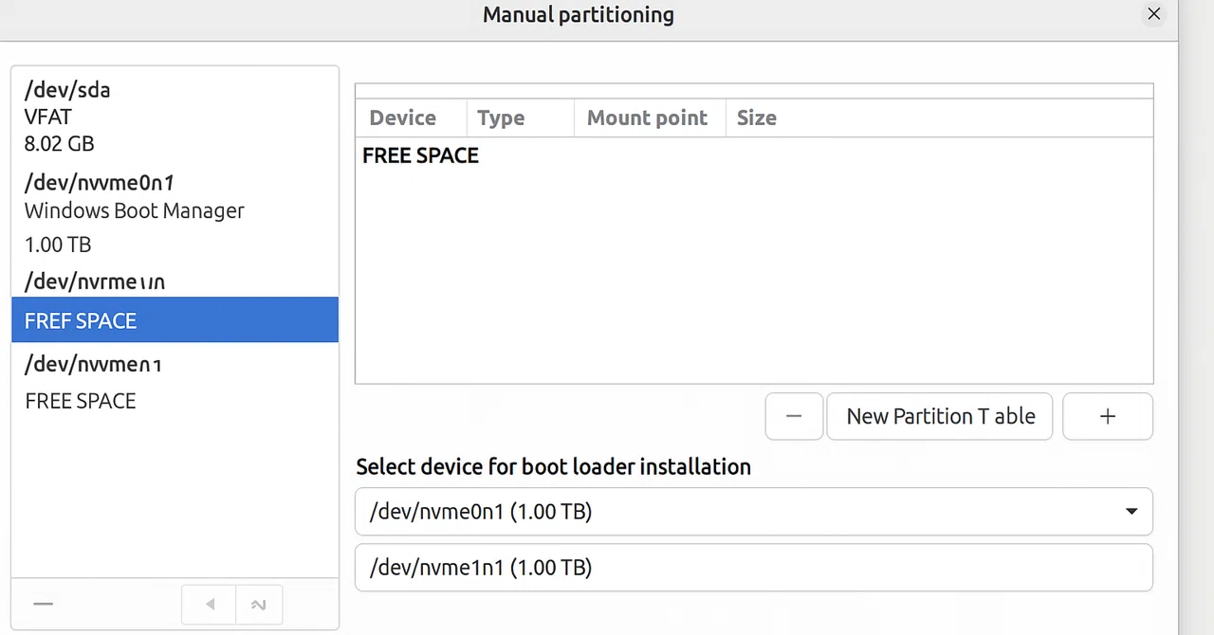1214x635 pixels.
Task: Select the /dev/sda device entry
Action: click(x=67, y=90)
